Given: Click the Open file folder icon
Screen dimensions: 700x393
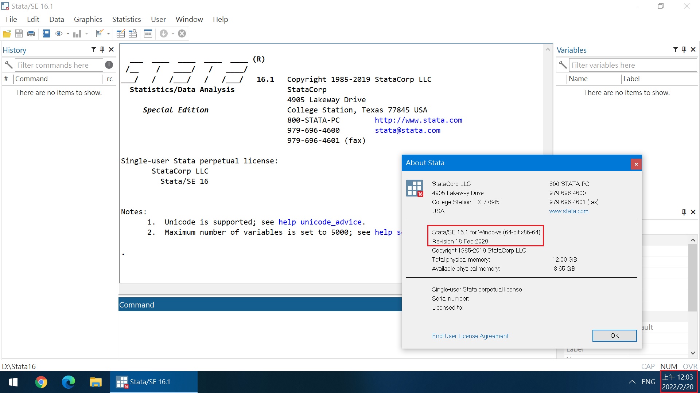Looking at the screenshot, I should point(7,34).
